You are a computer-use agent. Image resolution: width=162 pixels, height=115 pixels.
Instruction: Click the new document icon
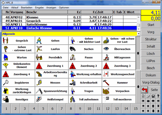point(143,96)
